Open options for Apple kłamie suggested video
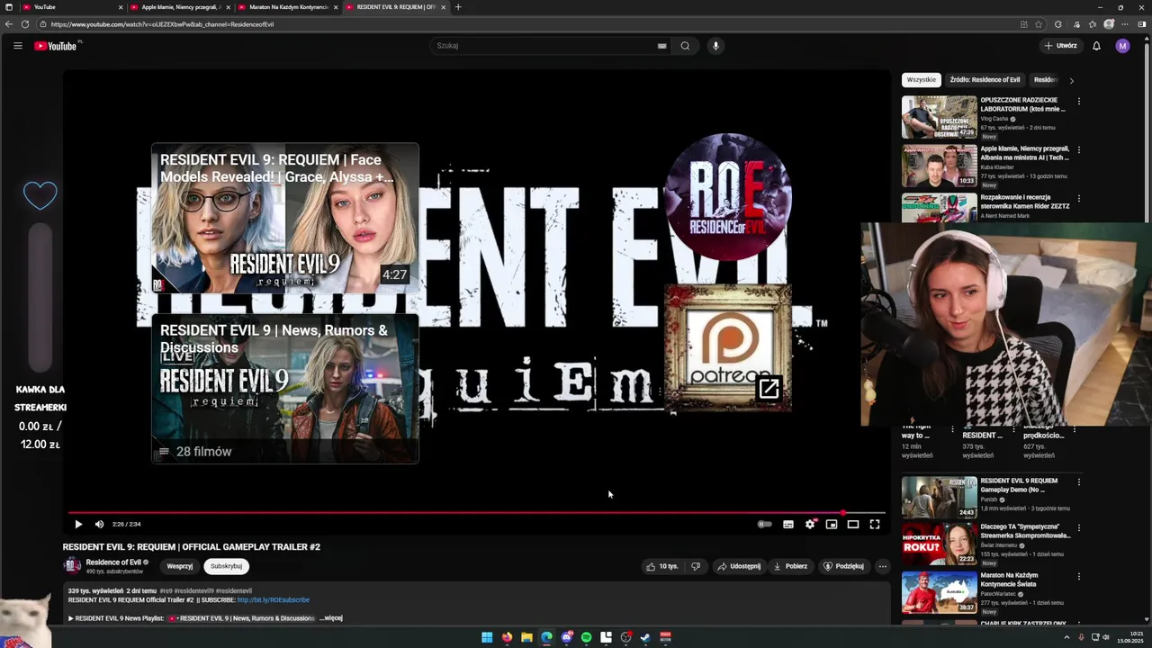The width and height of the screenshot is (1152, 648). (x=1078, y=150)
